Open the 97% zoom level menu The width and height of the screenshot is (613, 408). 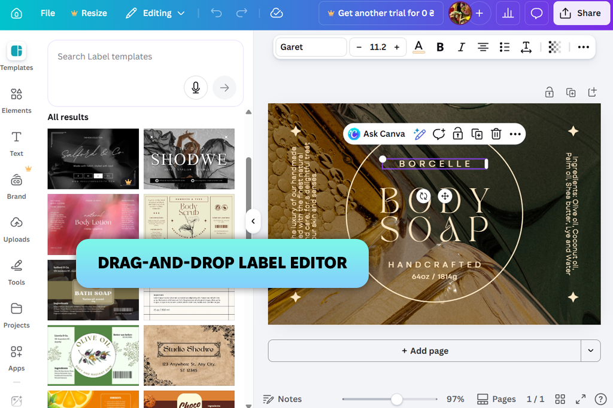click(x=456, y=399)
